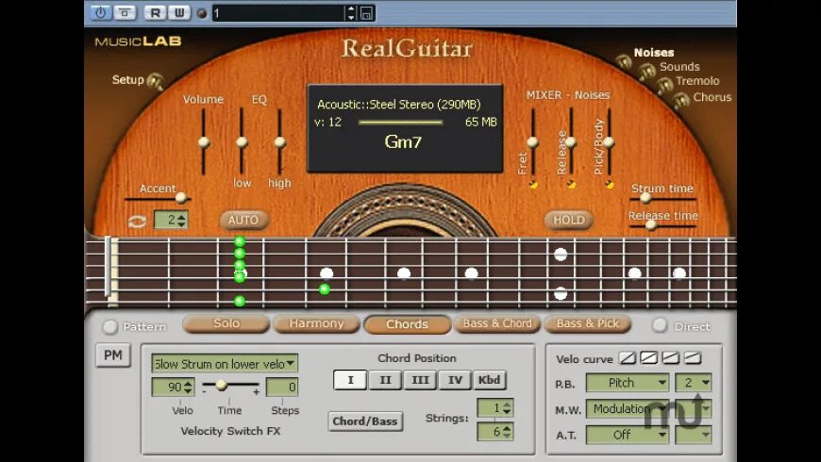821x462 pixels.
Task: Enable the Read automation R button
Action: (x=155, y=12)
